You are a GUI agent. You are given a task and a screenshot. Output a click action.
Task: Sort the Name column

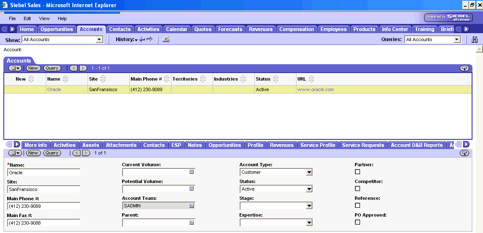tap(65, 79)
